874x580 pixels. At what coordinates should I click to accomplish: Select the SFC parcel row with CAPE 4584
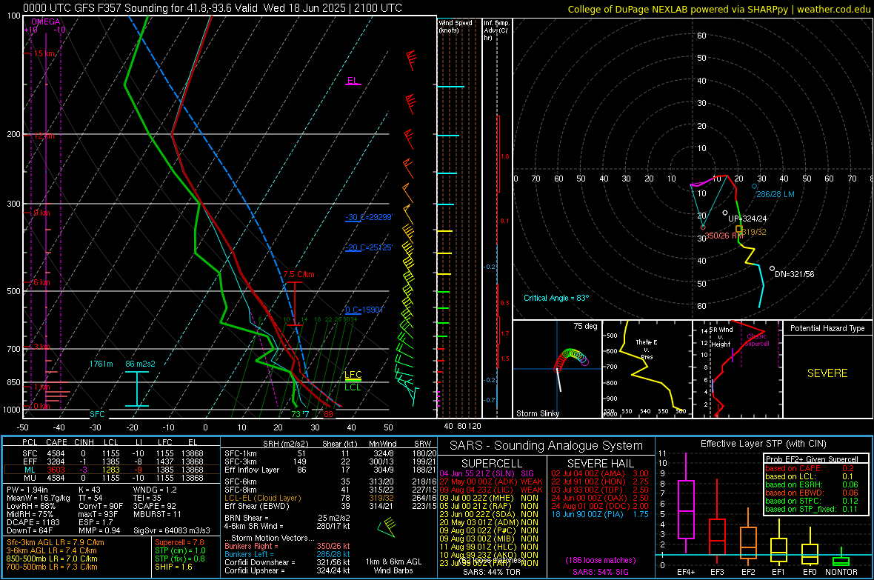tap(111, 453)
